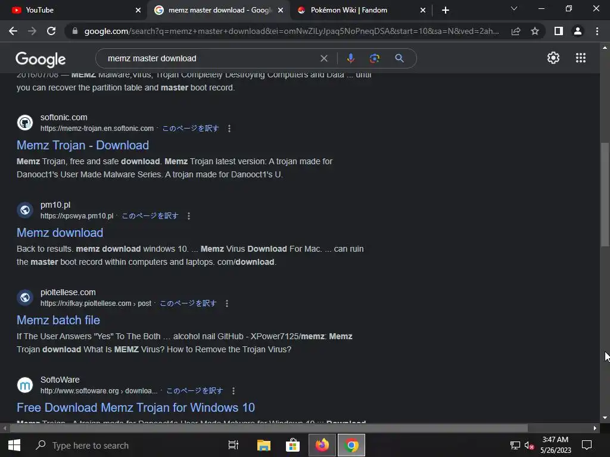Open the Memz batch file result

(58, 320)
